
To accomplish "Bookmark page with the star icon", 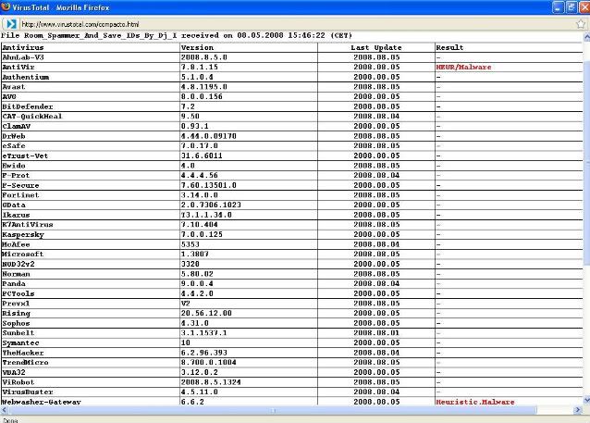I will tap(581, 24).
